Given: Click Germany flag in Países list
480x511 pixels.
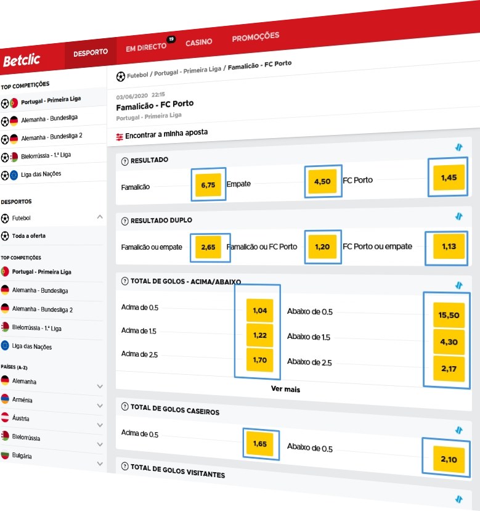Looking at the screenshot, I should pos(5,380).
